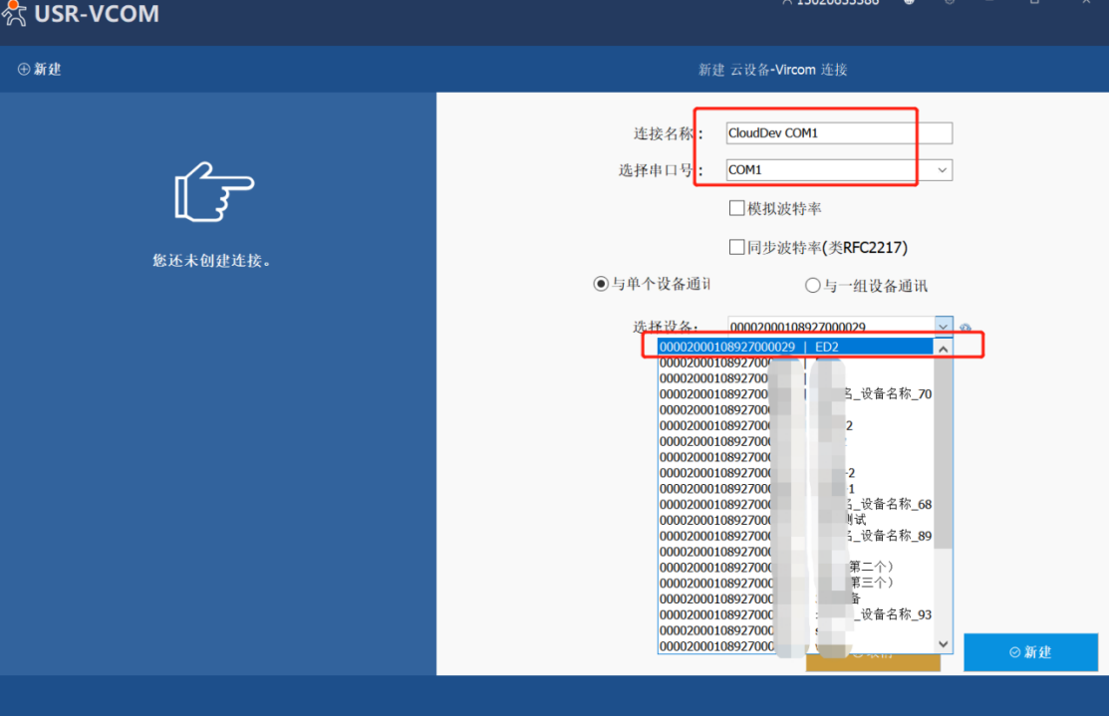This screenshot has height=717, width=1109.
Task: Click the pointing hand icon
Action: [214, 190]
